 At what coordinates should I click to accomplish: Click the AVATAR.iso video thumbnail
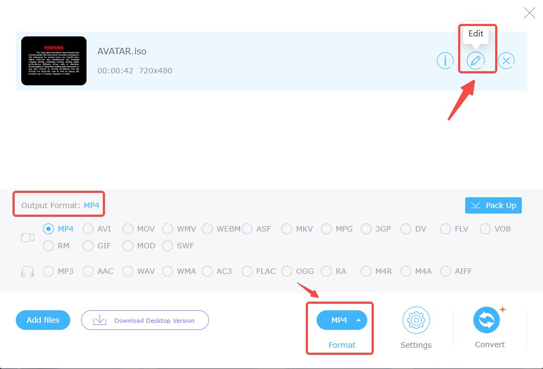pos(53,61)
